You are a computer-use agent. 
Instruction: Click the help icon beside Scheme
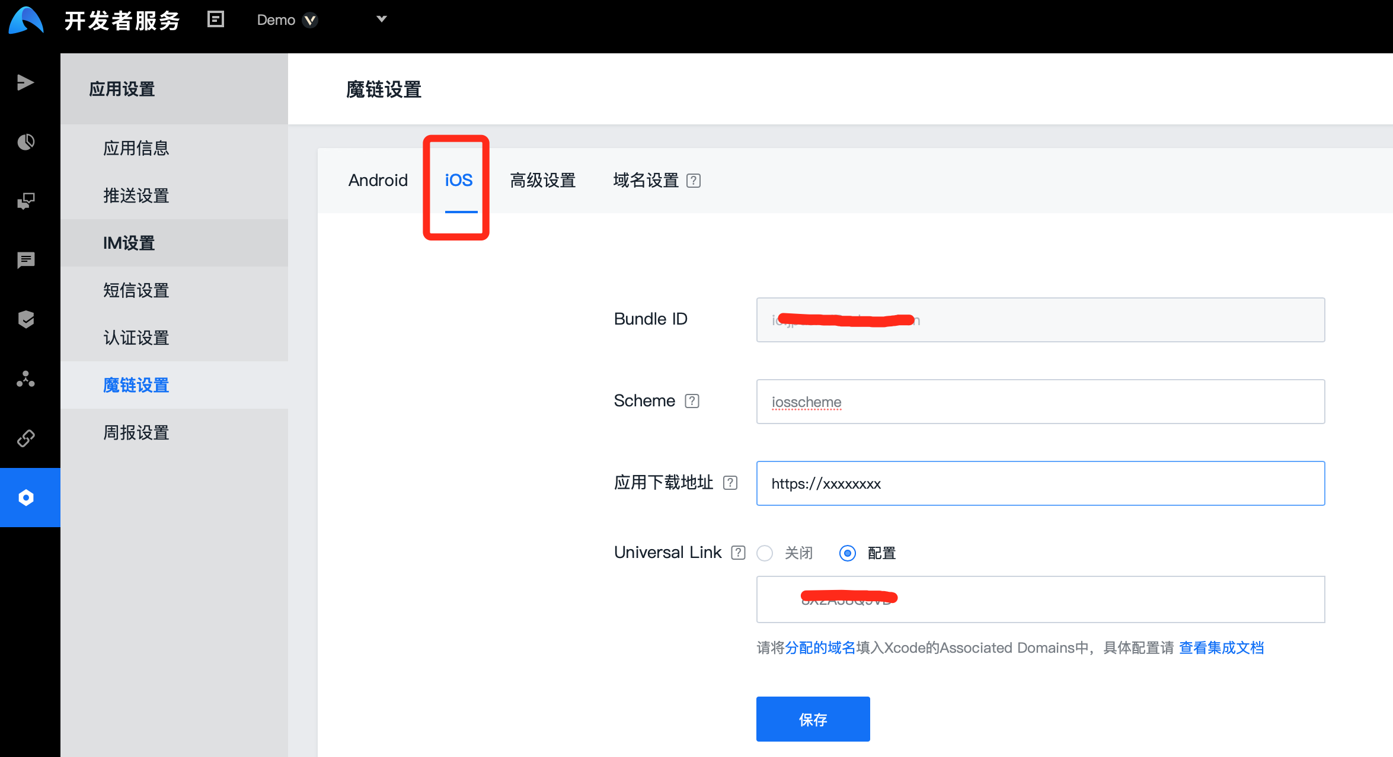click(x=692, y=401)
